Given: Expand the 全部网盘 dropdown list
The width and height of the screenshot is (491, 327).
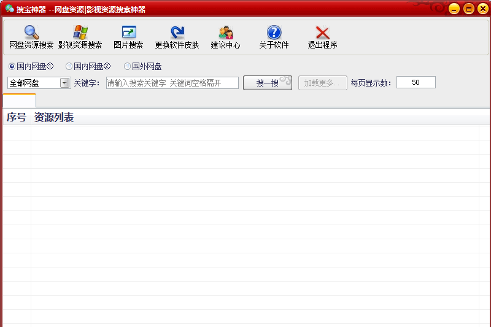Looking at the screenshot, I should tap(65, 83).
